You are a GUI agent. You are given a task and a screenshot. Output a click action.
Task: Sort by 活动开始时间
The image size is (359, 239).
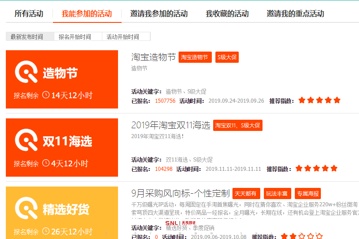point(126,37)
